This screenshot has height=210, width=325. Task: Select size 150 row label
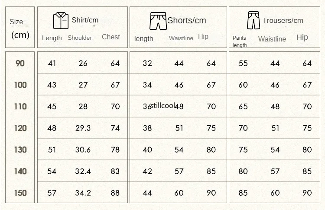pyautogui.click(x=20, y=193)
